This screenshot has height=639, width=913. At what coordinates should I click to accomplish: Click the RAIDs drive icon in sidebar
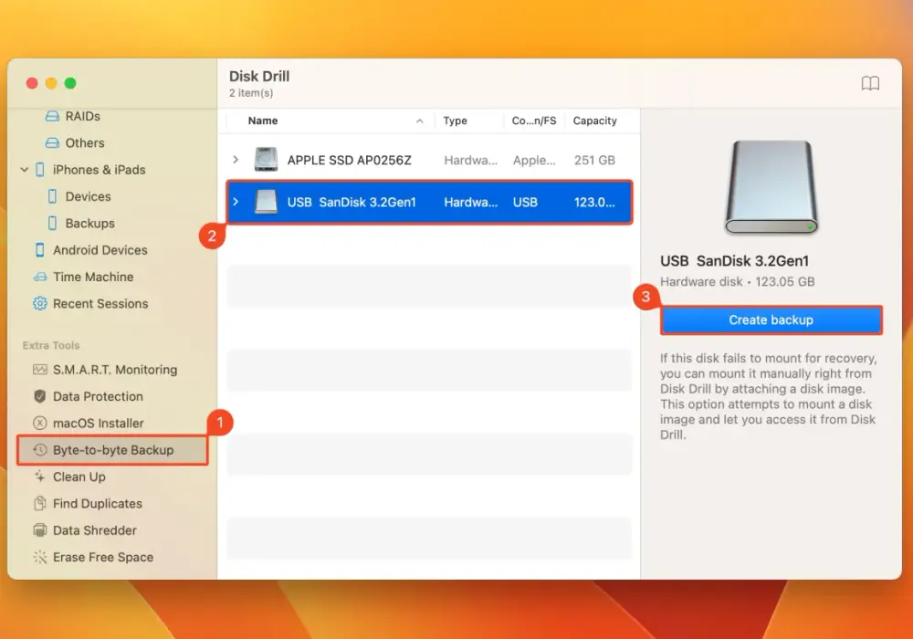click(x=52, y=116)
